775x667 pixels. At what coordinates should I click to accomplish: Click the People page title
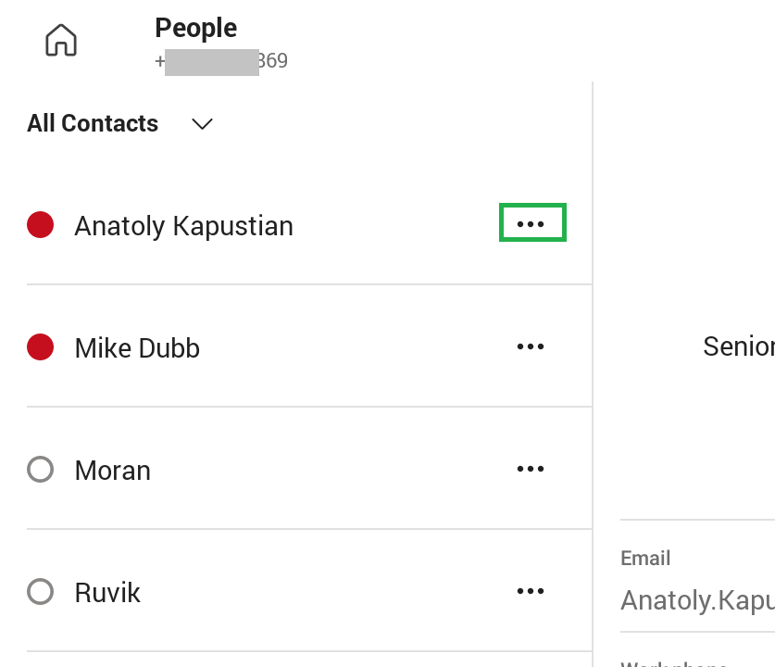point(195,28)
